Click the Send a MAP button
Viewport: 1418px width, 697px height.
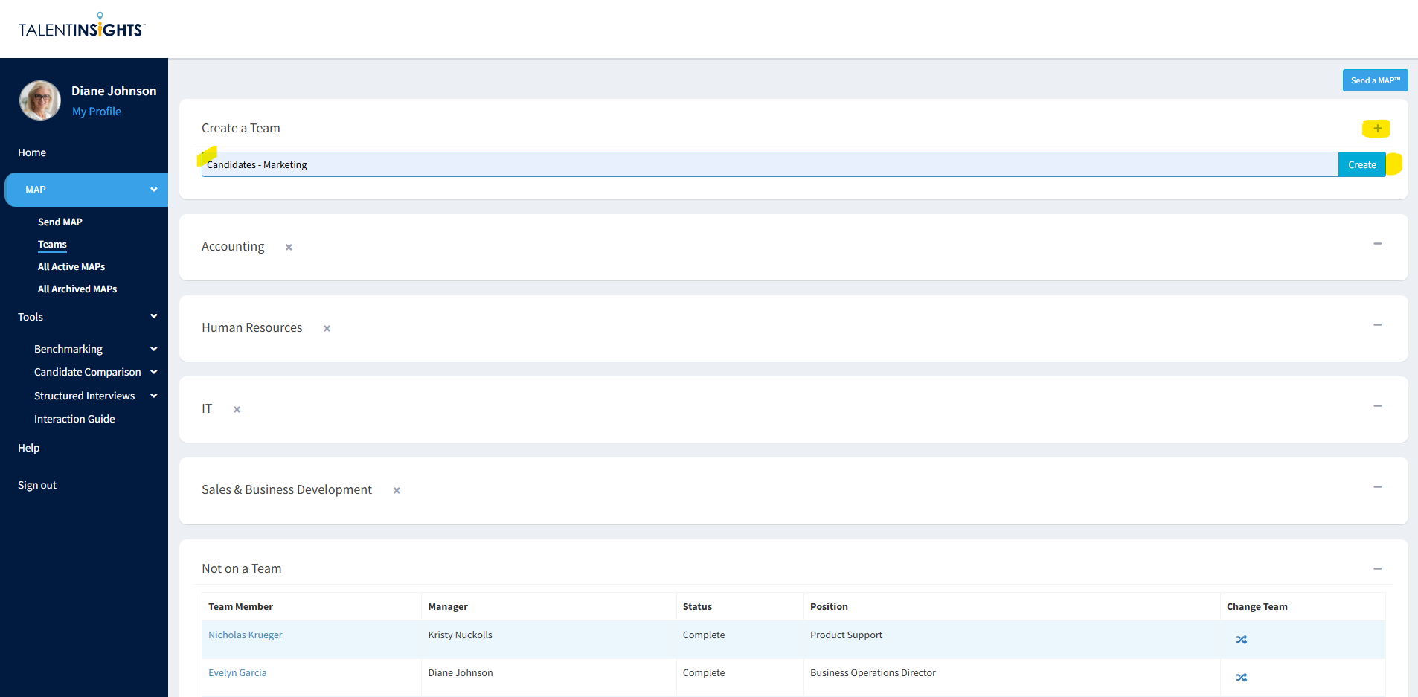point(1375,80)
